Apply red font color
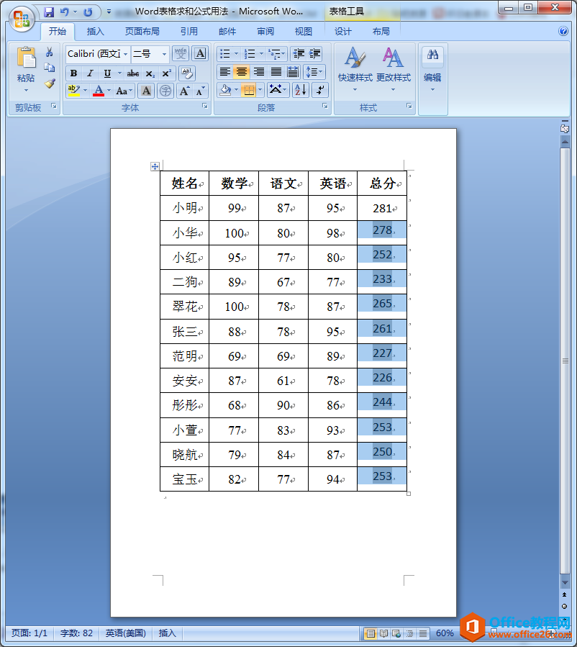 99,91
